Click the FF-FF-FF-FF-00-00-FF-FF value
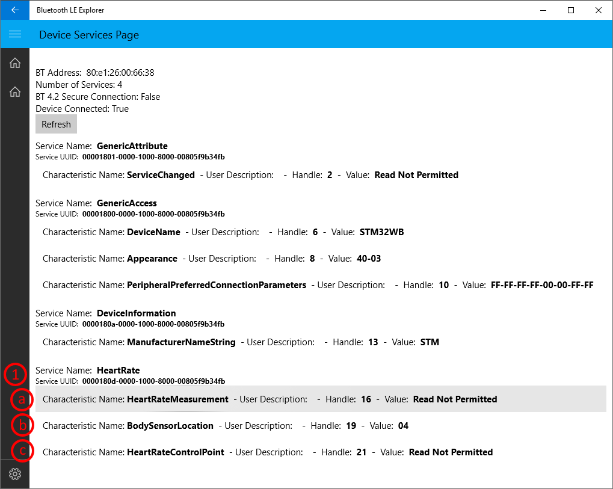This screenshot has width=613, height=489. pos(542,285)
